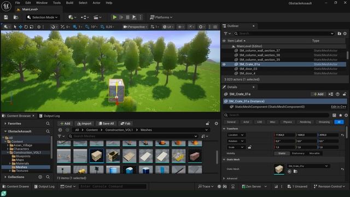This screenshot has width=350, height=197.
Task: Open Outliner settings gear icon
Action: [x=345, y=33]
